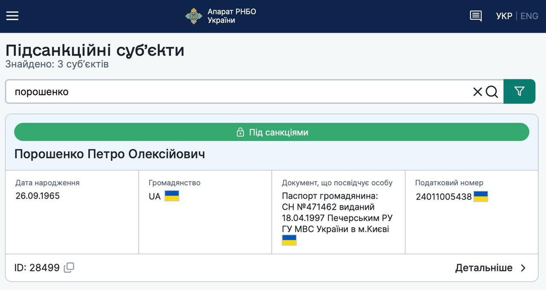Click the magnifier search icon
This screenshot has height=290, width=546.
coord(492,92)
